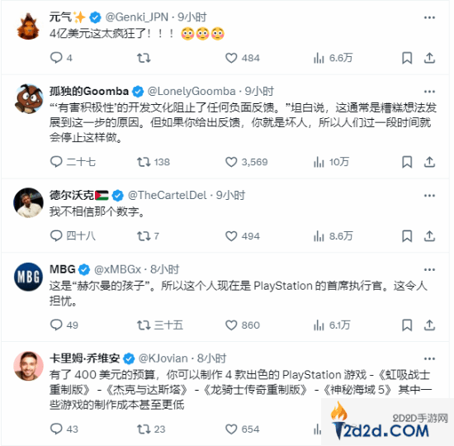Open more options menu on the xMBGx tweet
Image resolution: width=454 pixels, height=446 pixels.
click(x=429, y=269)
